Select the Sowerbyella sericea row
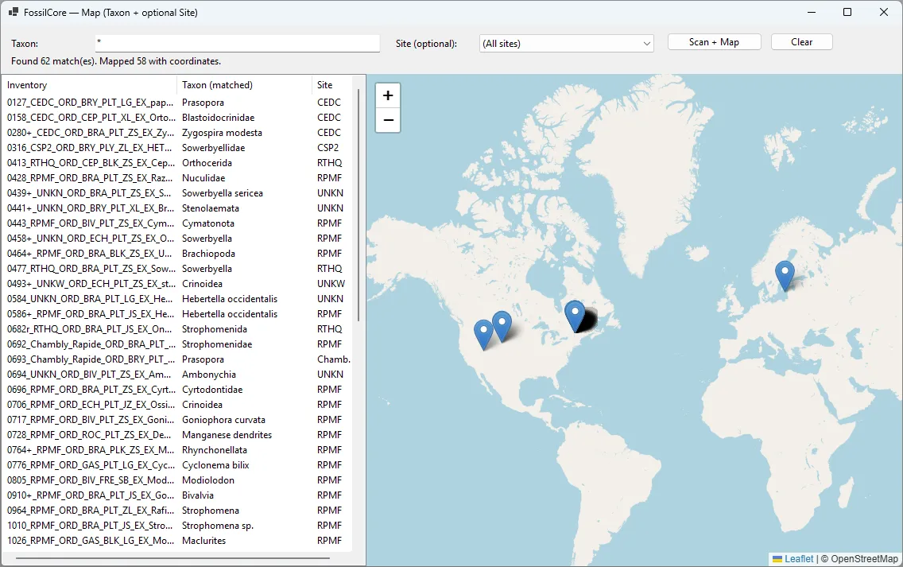Viewport: 903px width, 567px height. pyautogui.click(x=177, y=193)
